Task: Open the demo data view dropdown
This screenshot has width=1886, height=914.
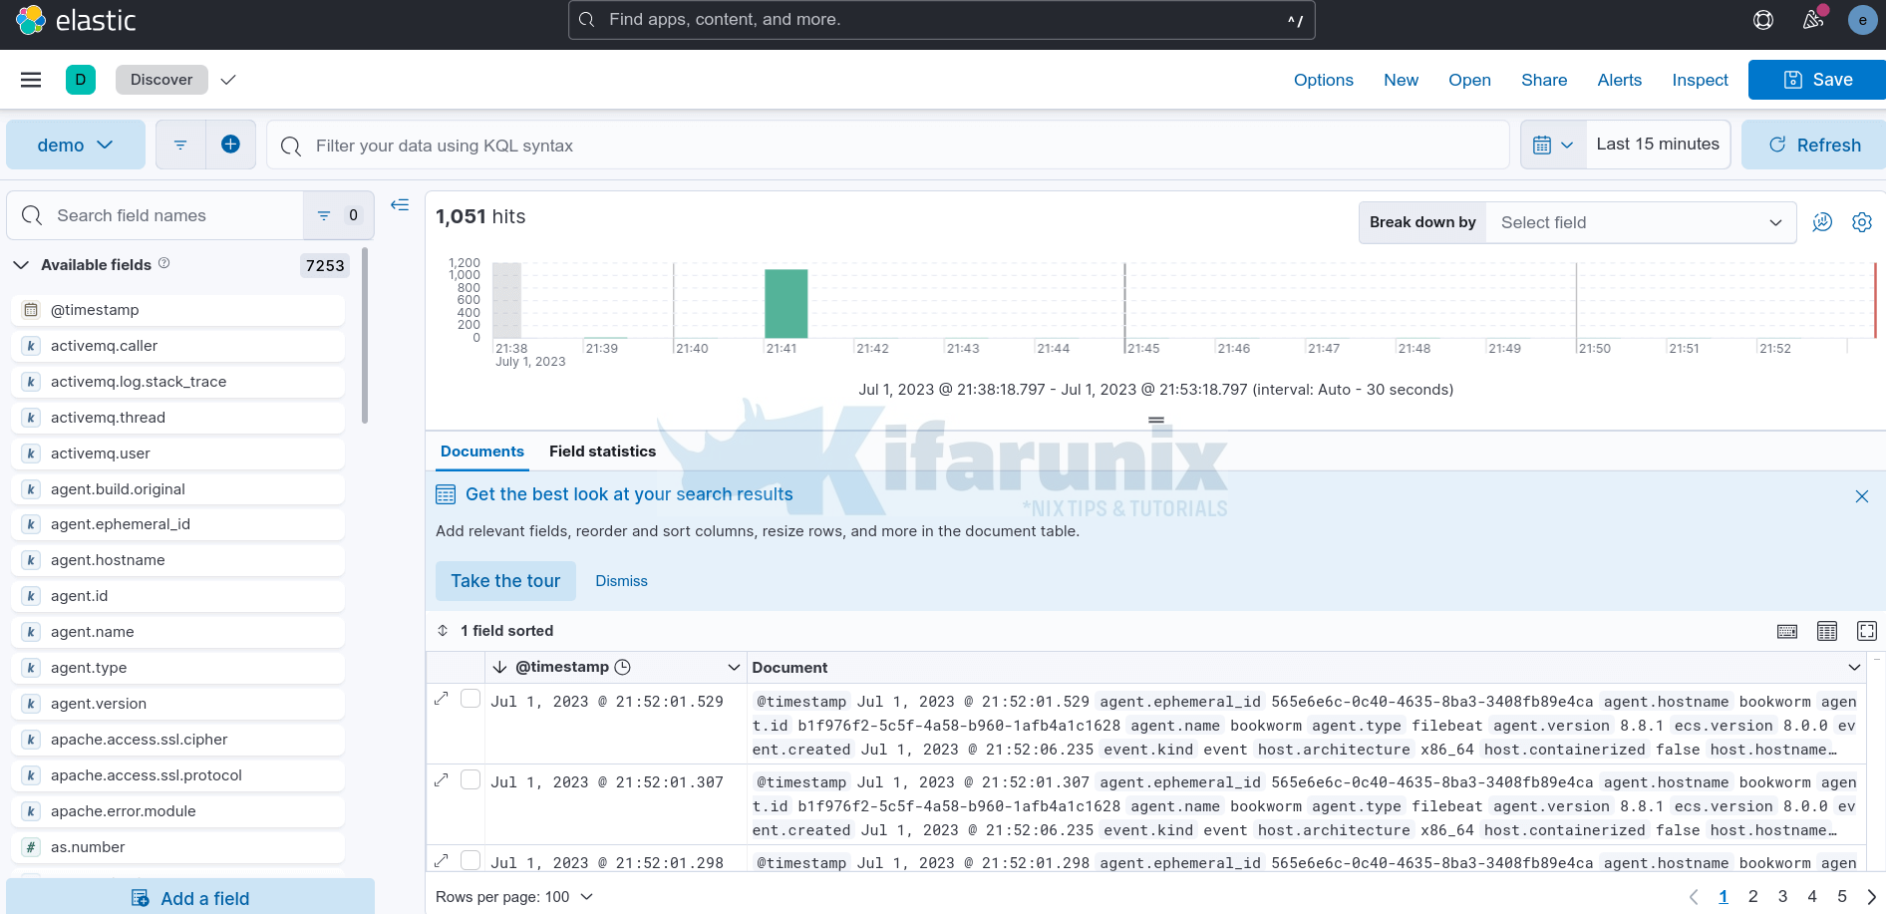Action: click(x=76, y=146)
